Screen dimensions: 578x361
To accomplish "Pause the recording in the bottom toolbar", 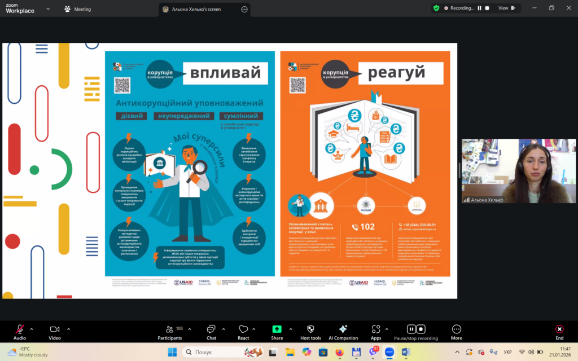I will click(x=411, y=329).
